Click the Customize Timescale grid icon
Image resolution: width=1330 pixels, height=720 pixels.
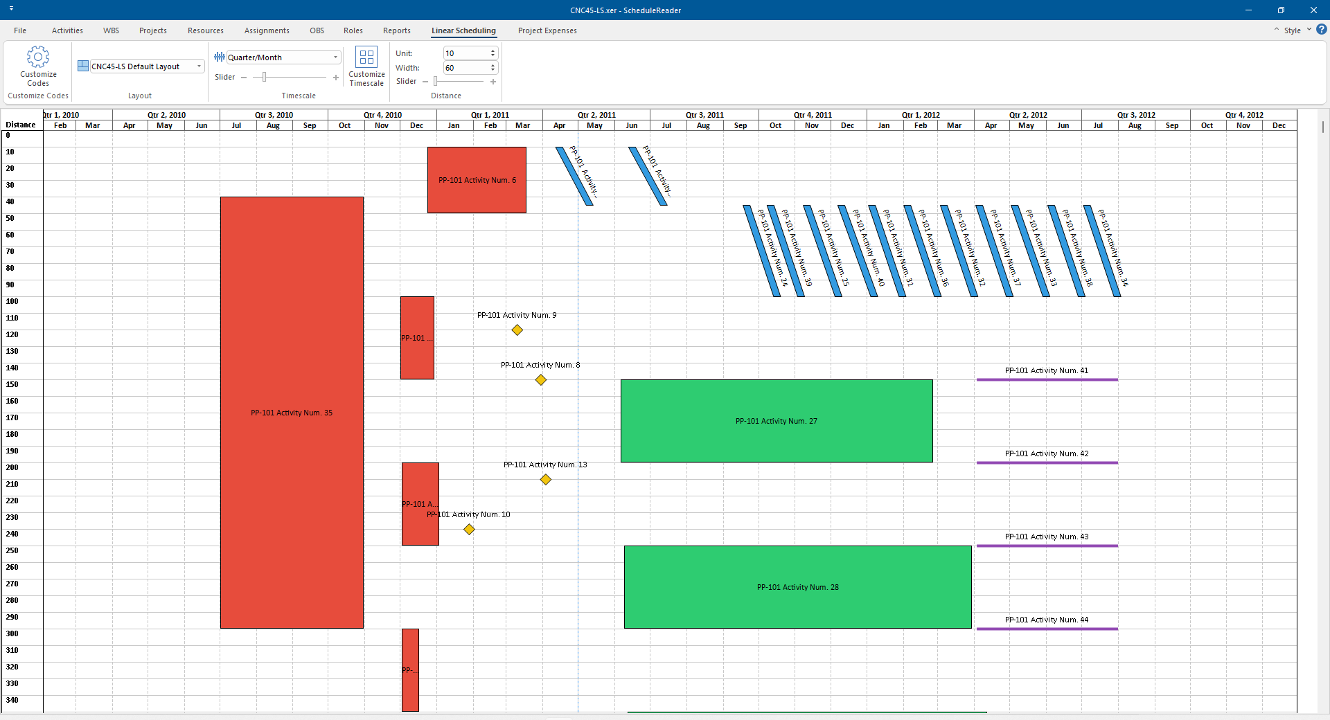(366, 57)
